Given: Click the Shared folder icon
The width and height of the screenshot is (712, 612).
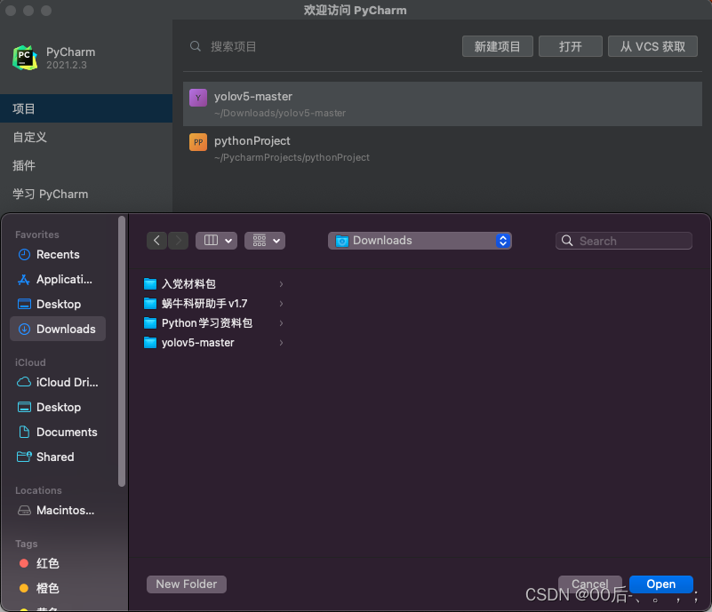Looking at the screenshot, I should [24, 457].
